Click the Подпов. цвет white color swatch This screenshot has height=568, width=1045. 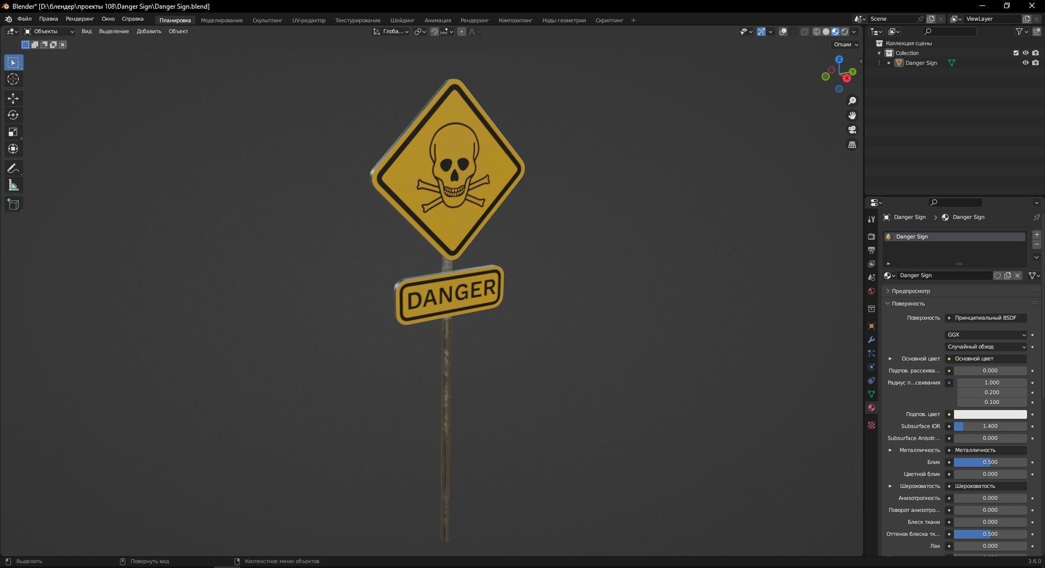click(990, 414)
